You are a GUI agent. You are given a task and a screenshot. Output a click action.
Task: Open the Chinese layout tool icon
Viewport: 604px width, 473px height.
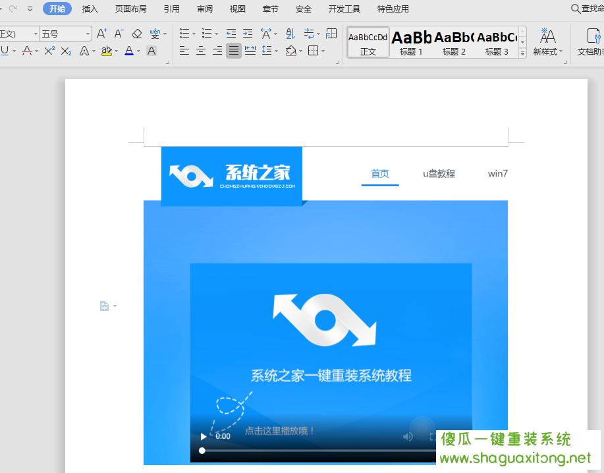(266, 34)
